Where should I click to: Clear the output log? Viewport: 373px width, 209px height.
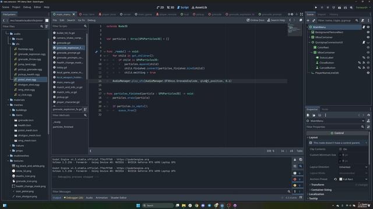coord(295,160)
